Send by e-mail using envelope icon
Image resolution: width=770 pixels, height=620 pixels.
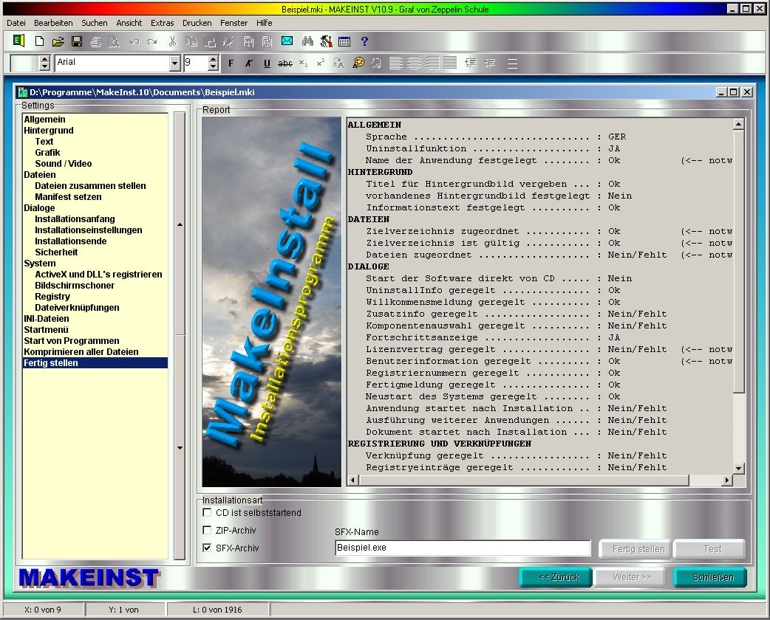click(287, 41)
